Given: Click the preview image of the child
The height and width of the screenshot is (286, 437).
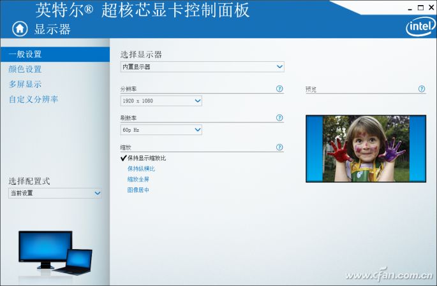Looking at the screenshot, I should 366,148.
